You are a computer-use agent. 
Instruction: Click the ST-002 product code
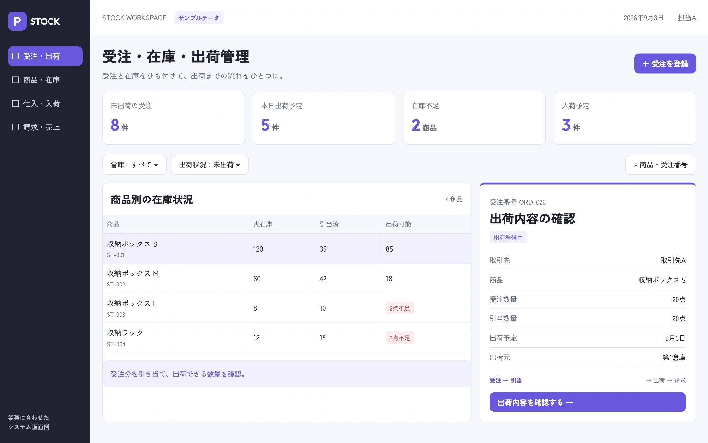(x=116, y=285)
